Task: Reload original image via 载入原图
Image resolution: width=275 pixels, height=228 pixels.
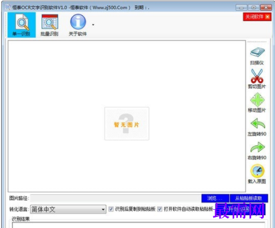Action: coord(257,174)
